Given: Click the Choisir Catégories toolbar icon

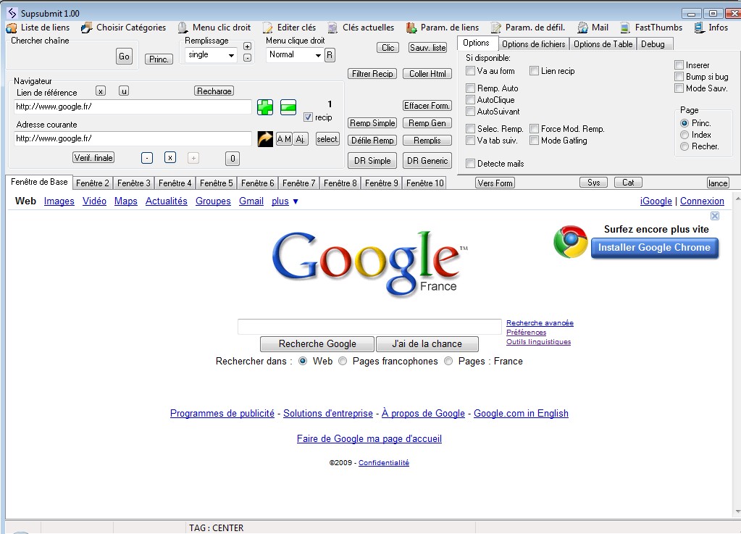Looking at the screenshot, I should click(x=87, y=28).
